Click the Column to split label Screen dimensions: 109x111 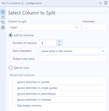click(17, 21)
